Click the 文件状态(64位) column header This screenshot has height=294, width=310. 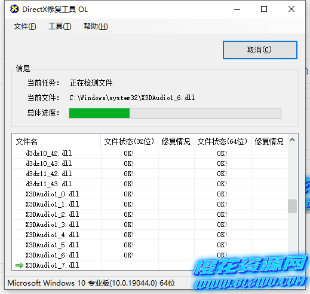click(222, 141)
